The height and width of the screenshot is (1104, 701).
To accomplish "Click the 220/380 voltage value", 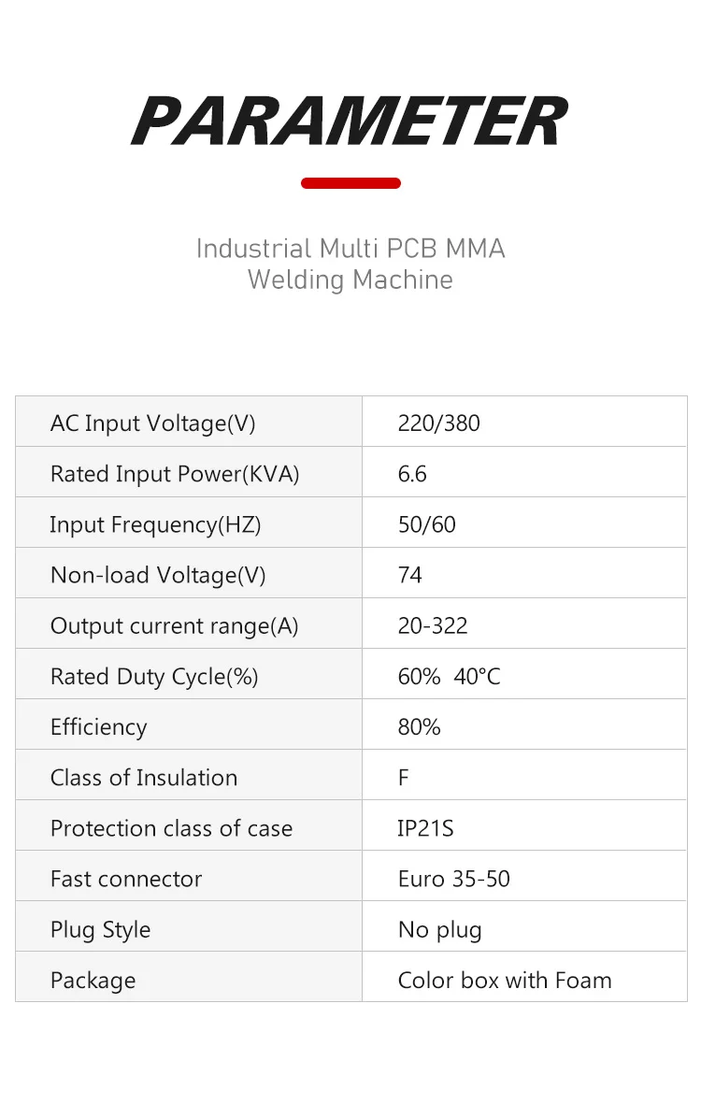I will point(438,423).
